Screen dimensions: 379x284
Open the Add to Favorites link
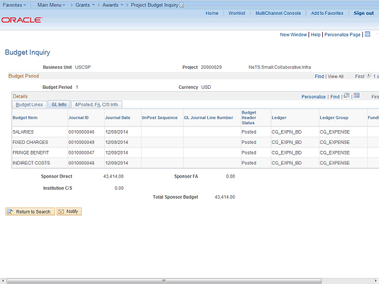pos(327,13)
